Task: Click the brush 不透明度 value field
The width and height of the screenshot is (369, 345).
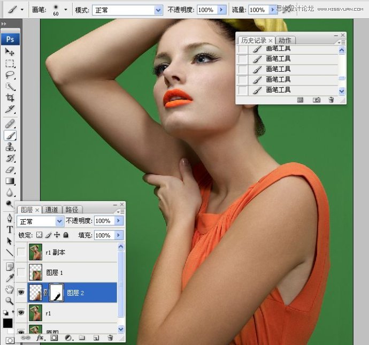Action: (x=205, y=10)
